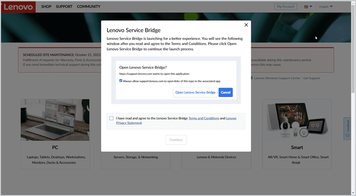The height and width of the screenshot is (196, 356).
Task: Click the Continue button
Action: point(176,140)
